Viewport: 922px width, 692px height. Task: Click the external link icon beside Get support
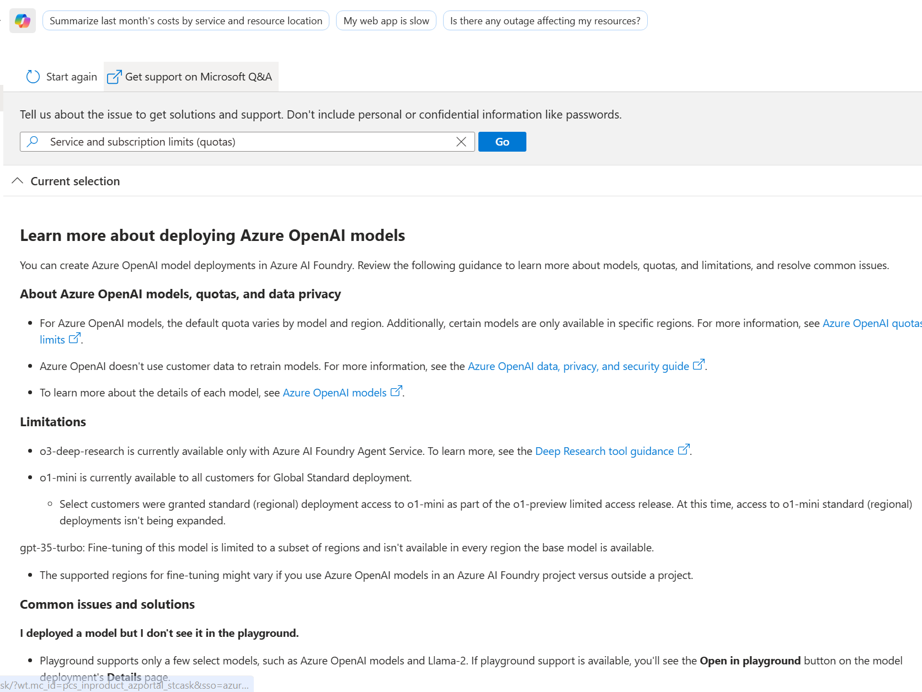click(x=114, y=77)
